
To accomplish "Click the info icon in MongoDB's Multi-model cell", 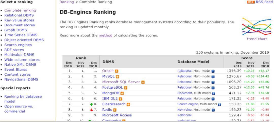I will [214, 93].
